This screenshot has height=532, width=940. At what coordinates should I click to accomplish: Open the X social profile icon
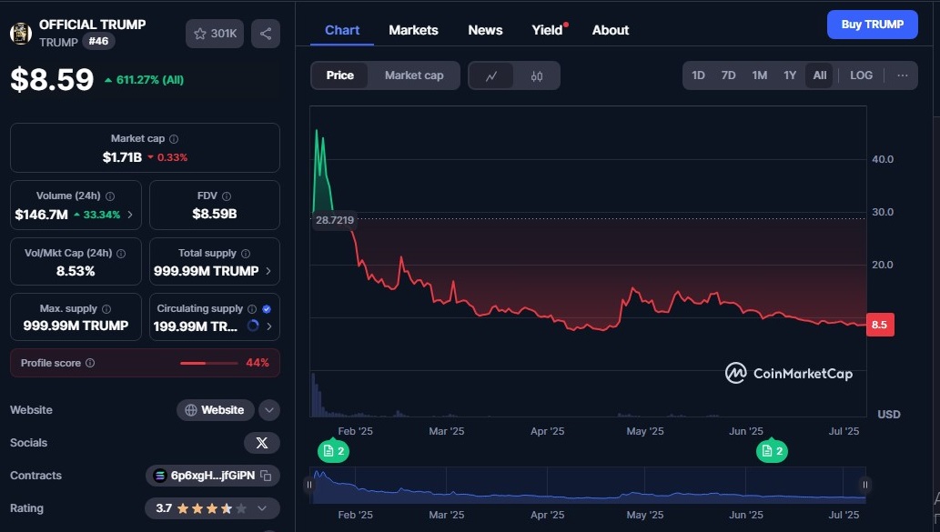pos(262,443)
